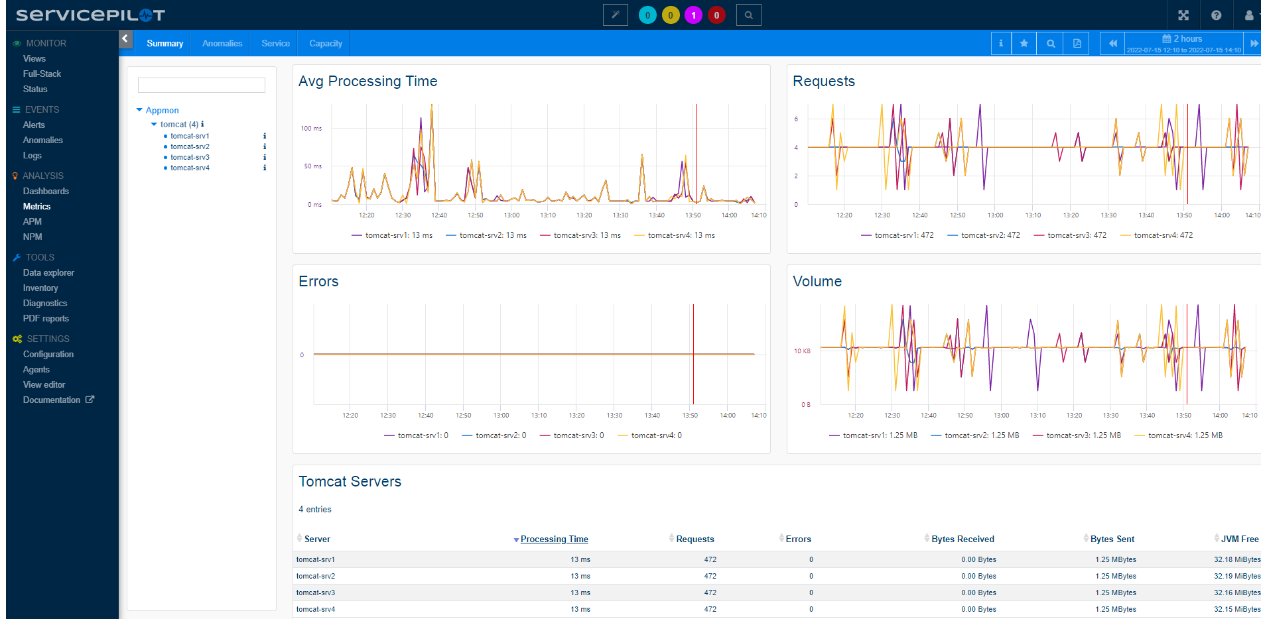The width and height of the screenshot is (1261, 621).
Task: Sort table by Processing Time column
Action: coord(554,539)
